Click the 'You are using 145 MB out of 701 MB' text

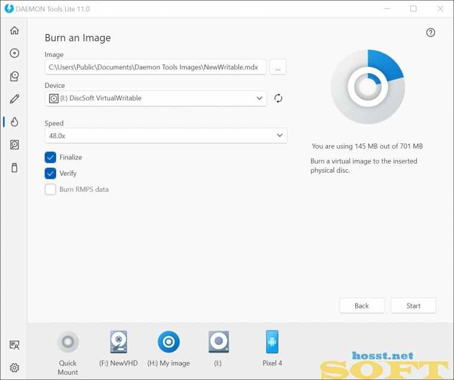[367, 146]
